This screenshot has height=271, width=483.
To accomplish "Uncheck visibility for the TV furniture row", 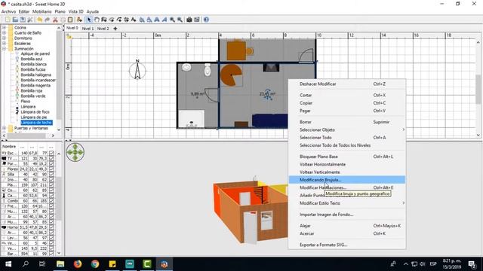I will click(x=51, y=158).
